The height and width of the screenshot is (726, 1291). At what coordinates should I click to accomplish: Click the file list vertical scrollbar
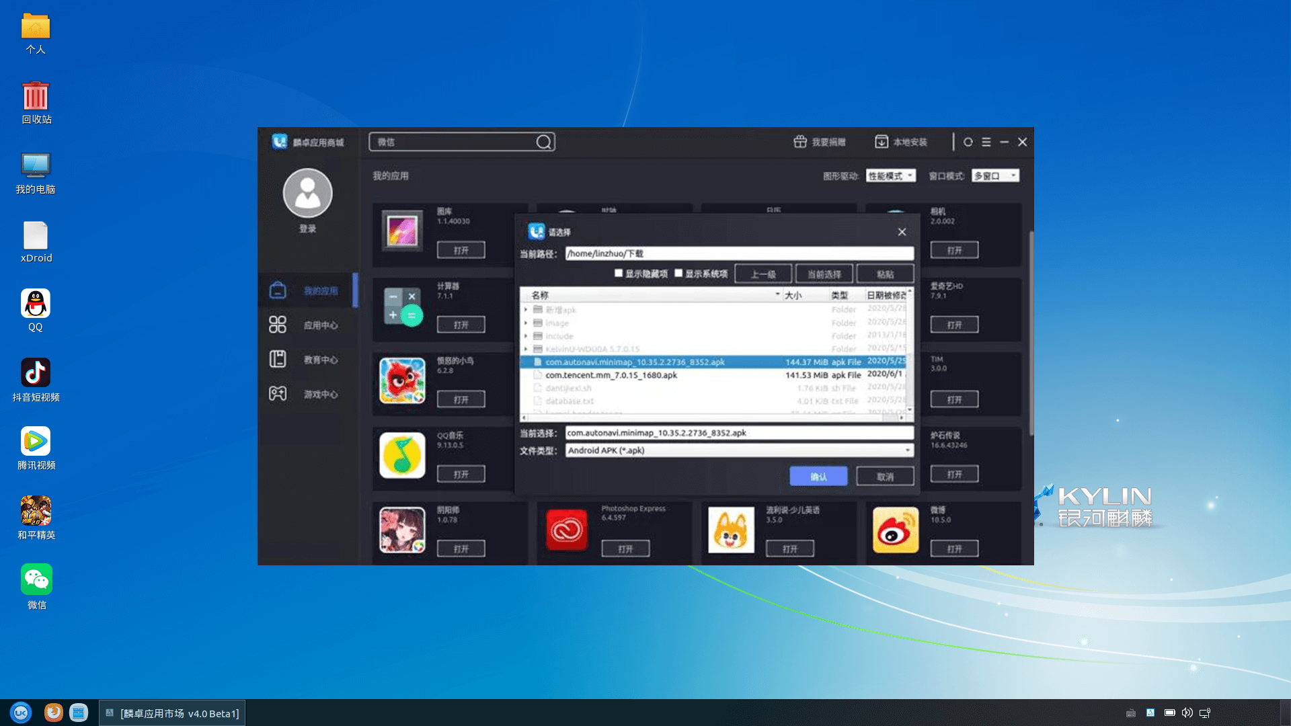click(x=910, y=350)
